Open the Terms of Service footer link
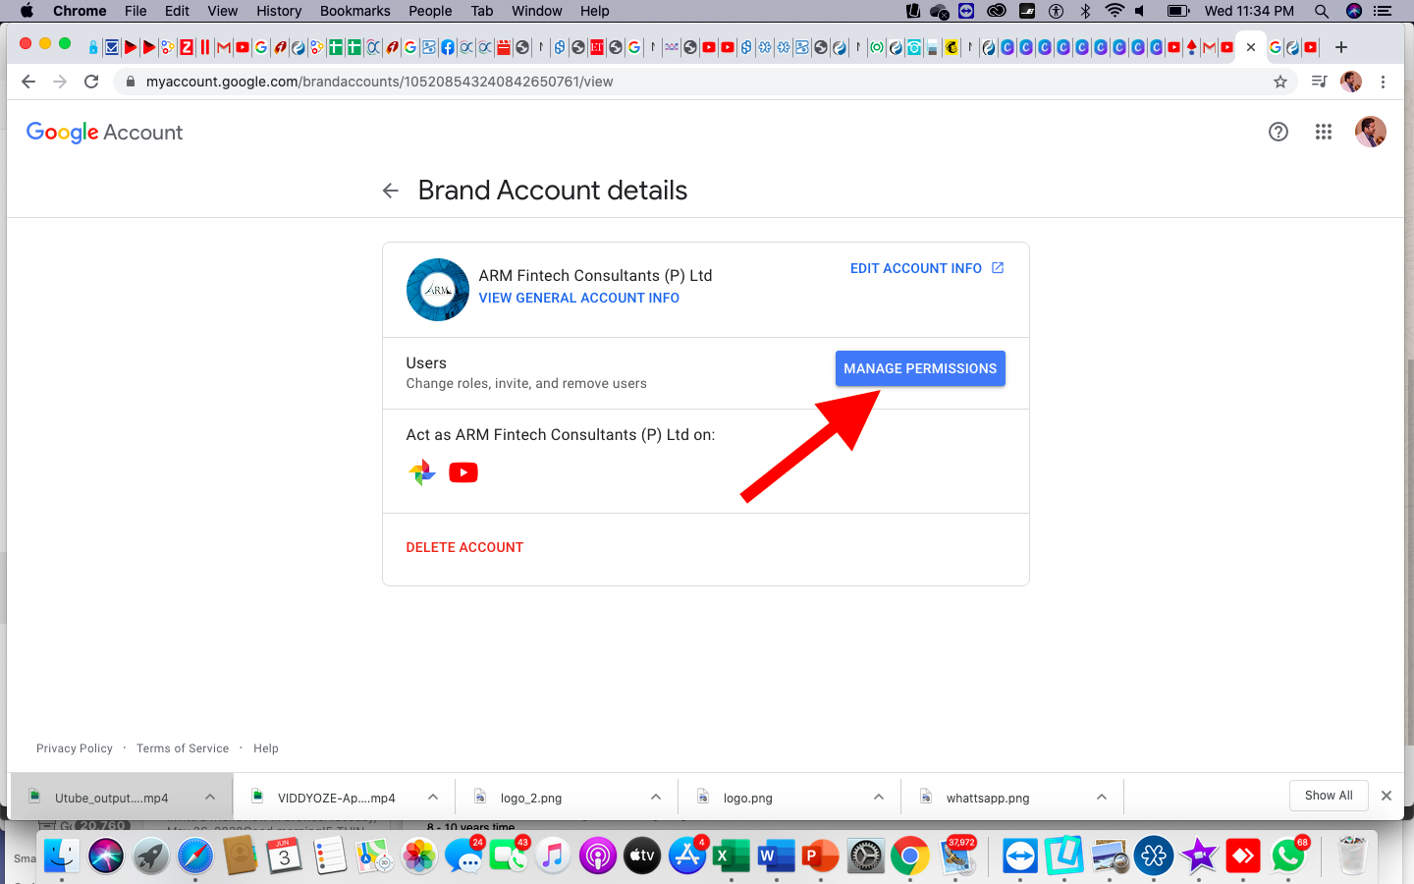Viewport: 1414px width, 884px height. click(x=183, y=748)
